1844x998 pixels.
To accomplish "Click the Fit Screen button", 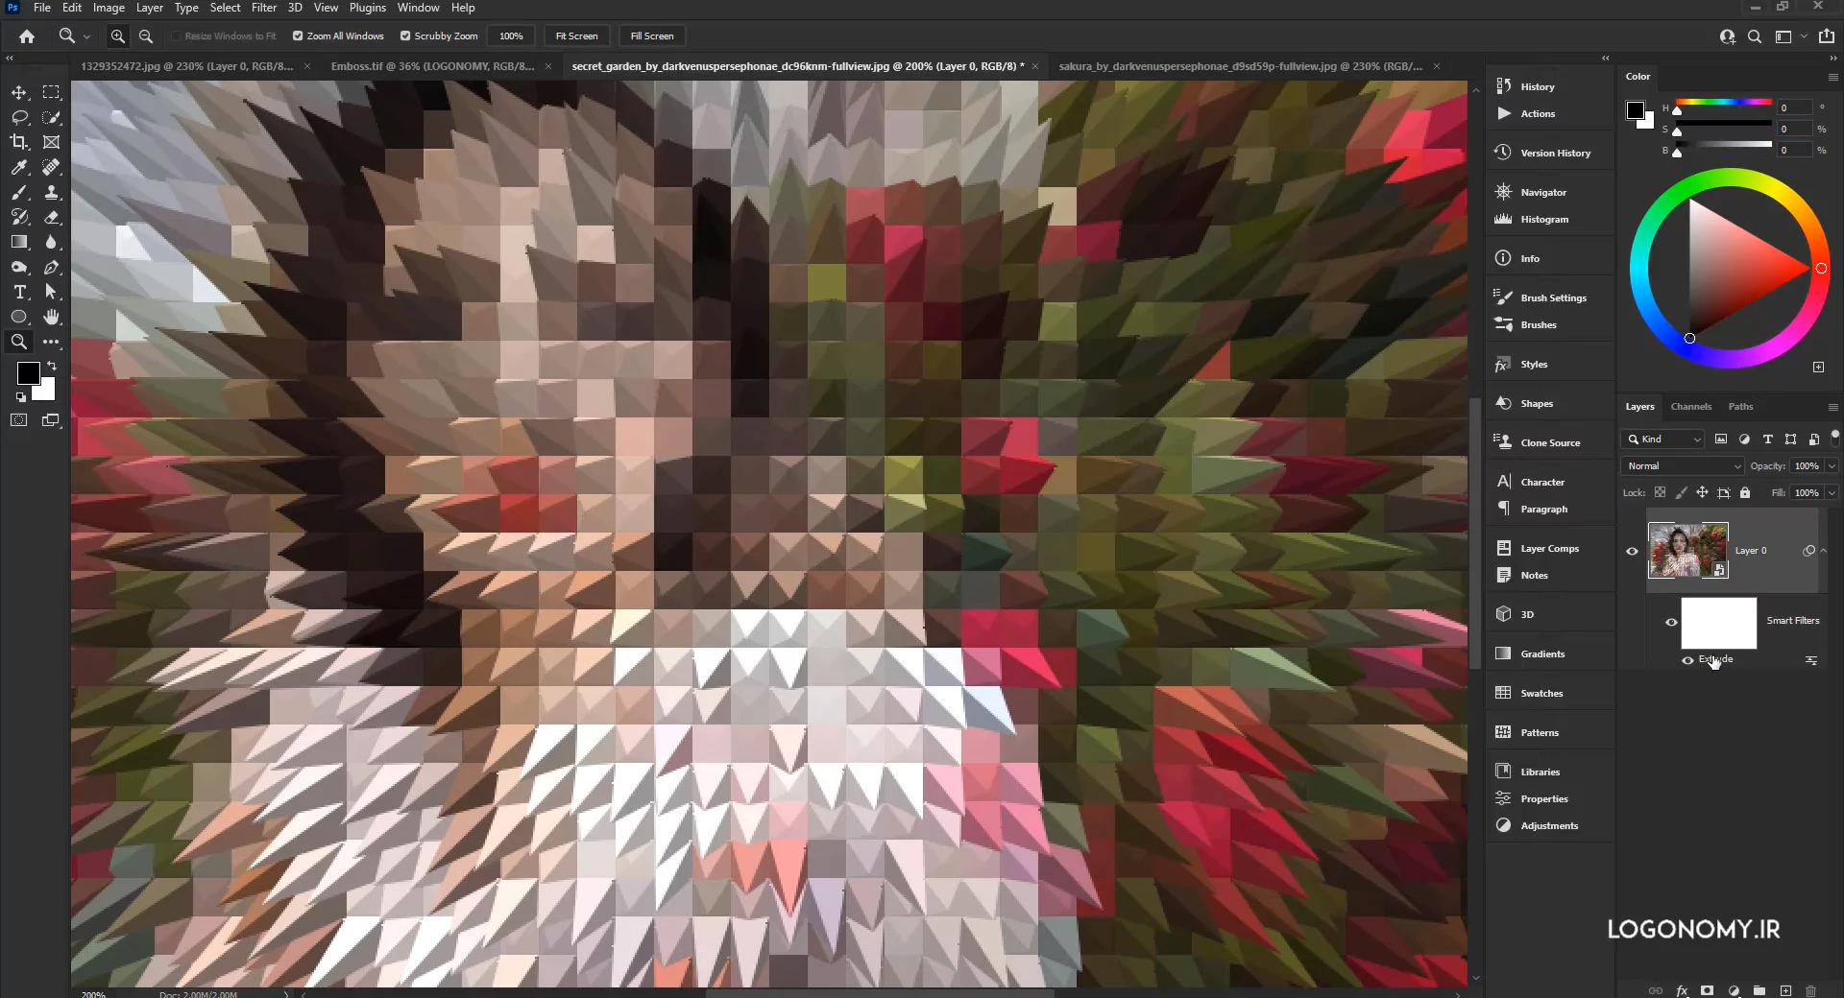I will [x=576, y=36].
